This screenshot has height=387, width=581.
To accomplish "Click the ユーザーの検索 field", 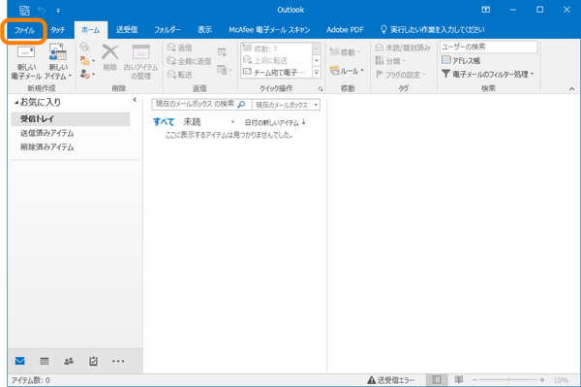I will [488, 47].
